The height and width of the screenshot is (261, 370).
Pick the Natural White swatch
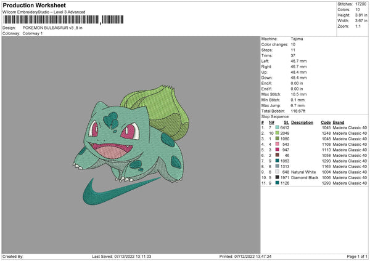click(x=277, y=172)
